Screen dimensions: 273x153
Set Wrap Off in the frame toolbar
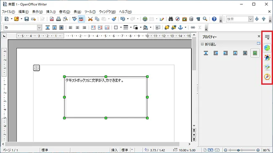pyautogui.click(x=47, y=28)
